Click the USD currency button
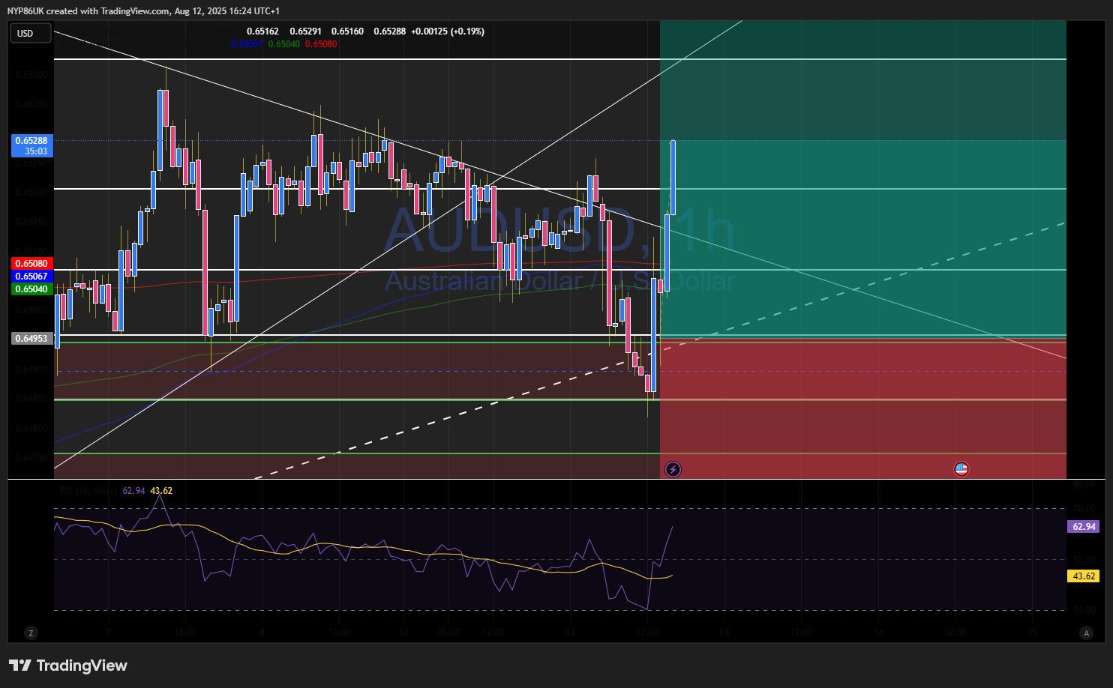Viewport: 1113px width, 688px height. [31, 33]
